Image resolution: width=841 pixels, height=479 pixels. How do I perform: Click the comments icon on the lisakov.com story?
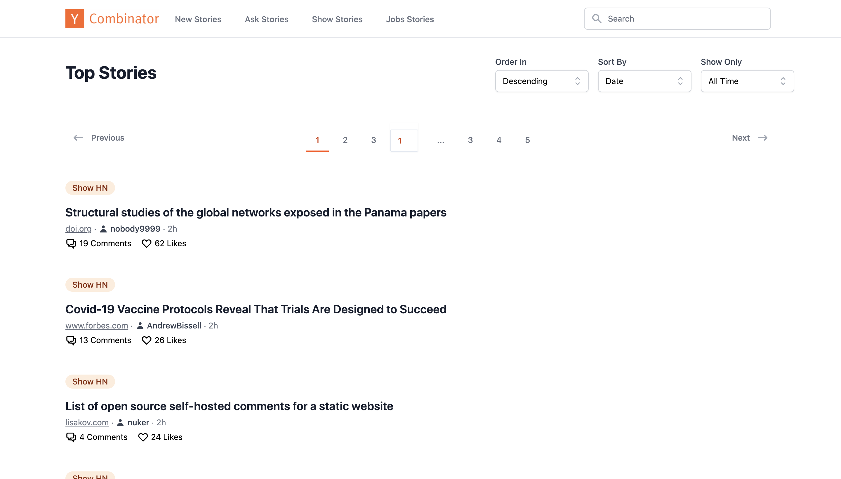(70, 437)
